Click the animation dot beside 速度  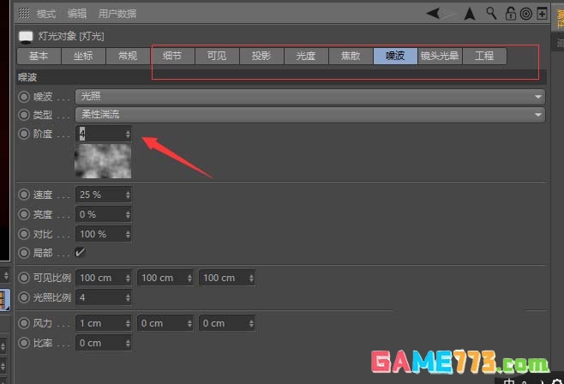(23, 195)
